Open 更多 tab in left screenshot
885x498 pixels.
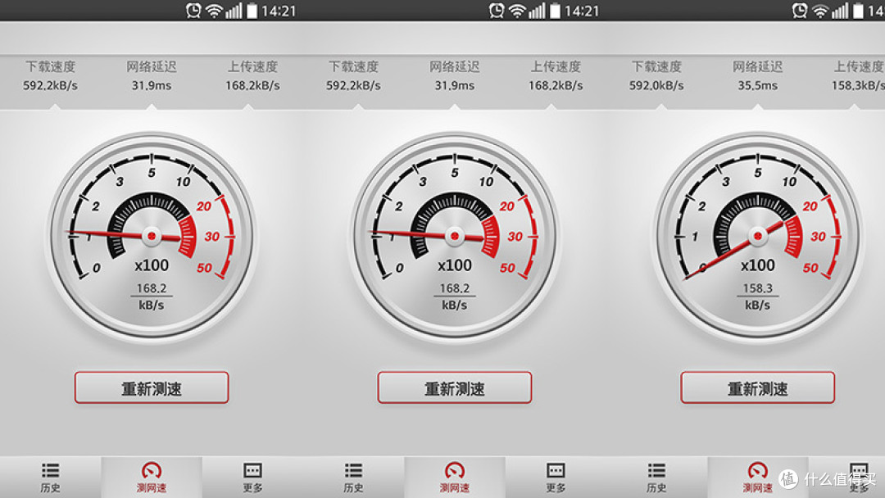tap(252, 478)
